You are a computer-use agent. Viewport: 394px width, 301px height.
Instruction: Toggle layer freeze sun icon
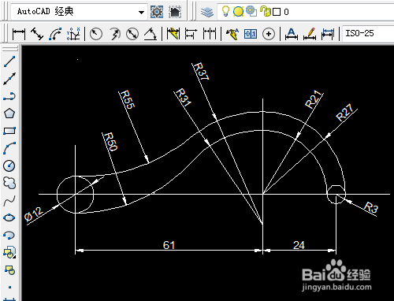[x=238, y=12]
